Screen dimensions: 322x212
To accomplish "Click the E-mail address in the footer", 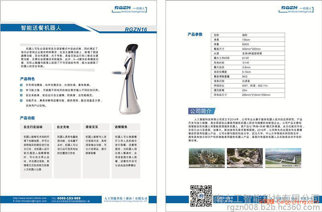I will click(30, 201).
